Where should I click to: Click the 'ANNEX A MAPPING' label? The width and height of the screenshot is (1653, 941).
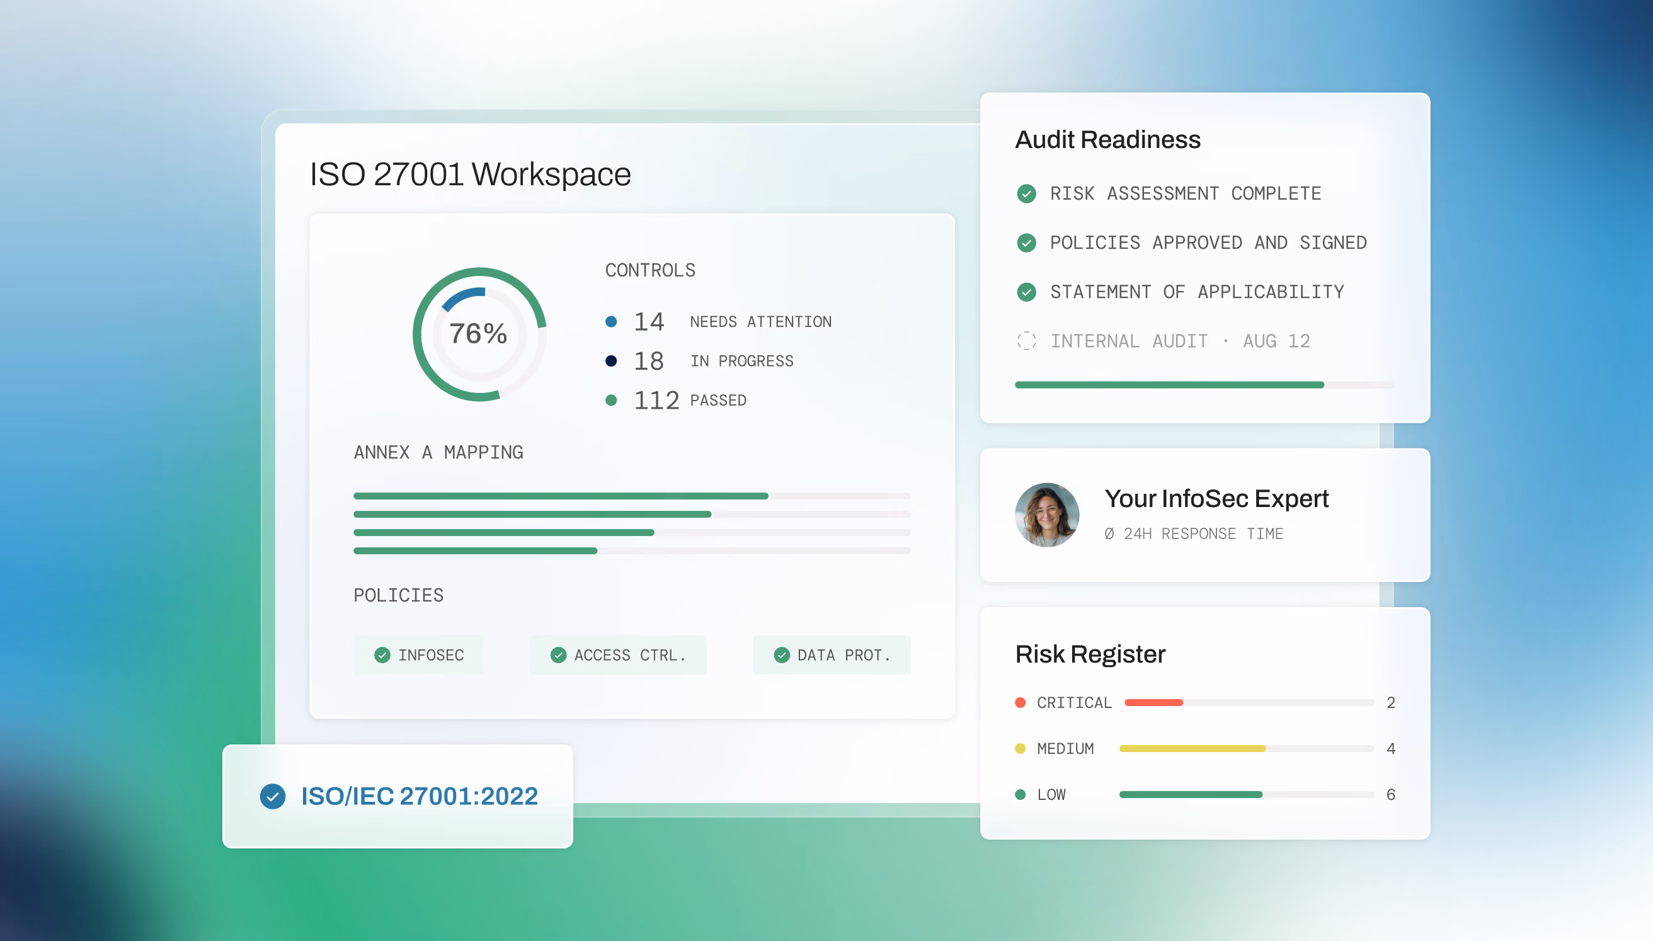[x=438, y=452]
